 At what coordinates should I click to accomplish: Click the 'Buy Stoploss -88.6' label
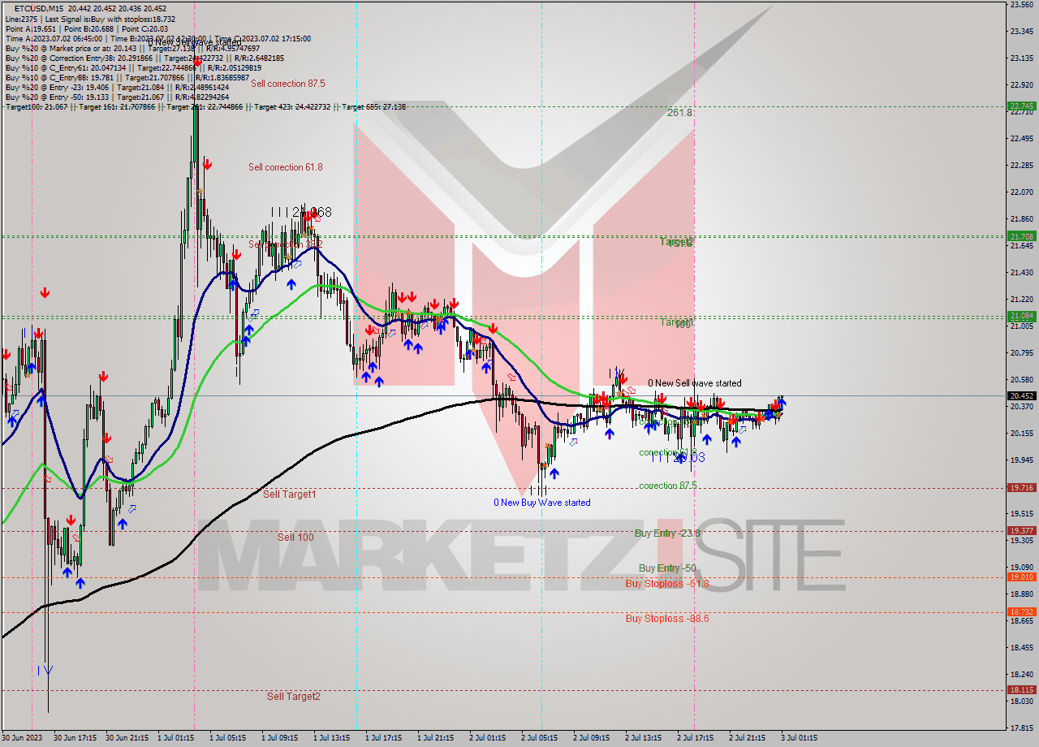click(x=667, y=618)
